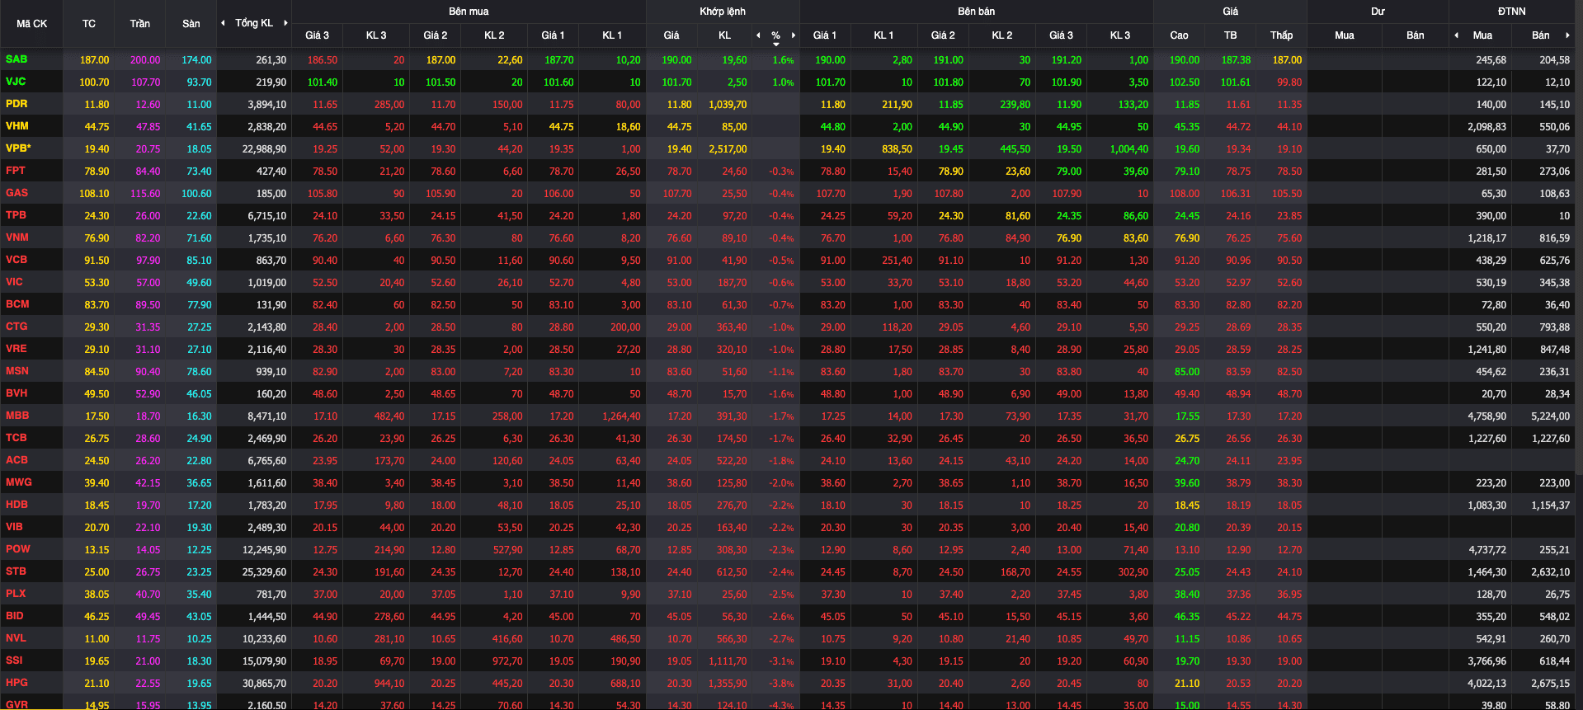Viewport: 1583px width, 710px height.
Task: Open the VIC ticker symbol
Action: (14, 282)
